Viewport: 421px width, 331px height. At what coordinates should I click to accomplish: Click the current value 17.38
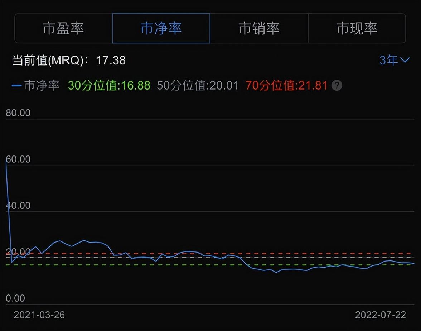coord(111,60)
